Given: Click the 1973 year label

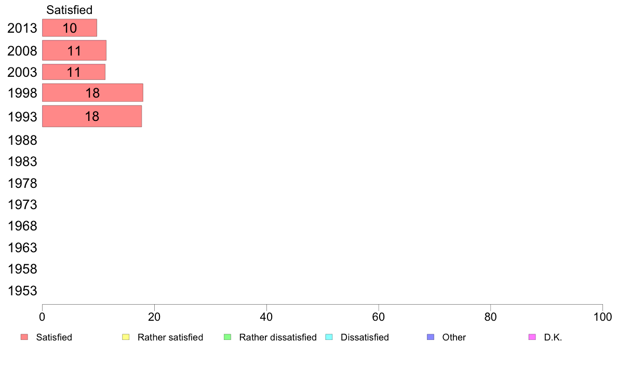Looking at the screenshot, I should (x=22, y=204).
